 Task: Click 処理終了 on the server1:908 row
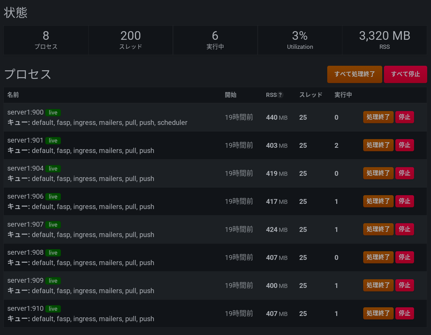pos(378,257)
